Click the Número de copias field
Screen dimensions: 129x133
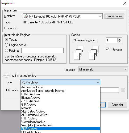pos(111,40)
